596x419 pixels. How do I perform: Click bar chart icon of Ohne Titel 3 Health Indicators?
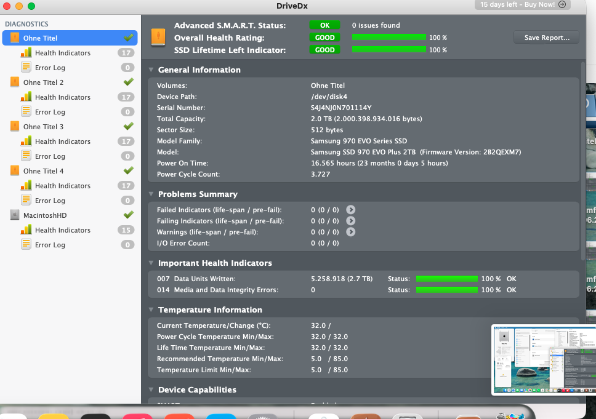tap(26, 142)
